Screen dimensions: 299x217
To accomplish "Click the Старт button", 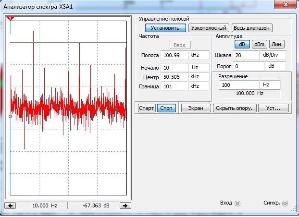I will tap(147, 108).
